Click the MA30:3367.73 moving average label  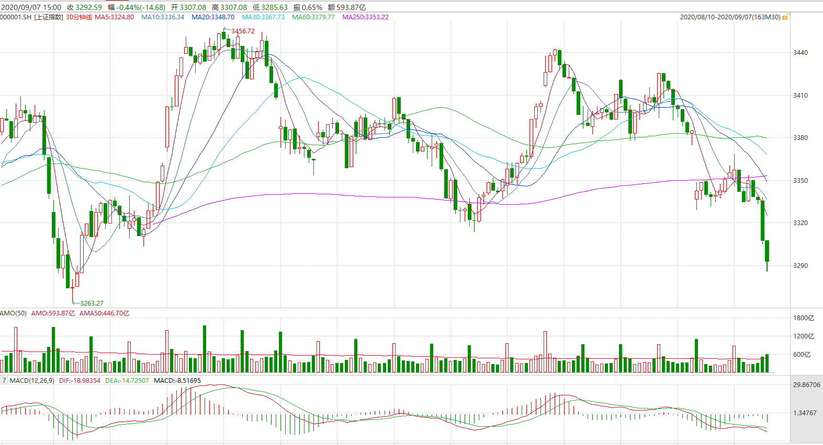click(263, 17)
